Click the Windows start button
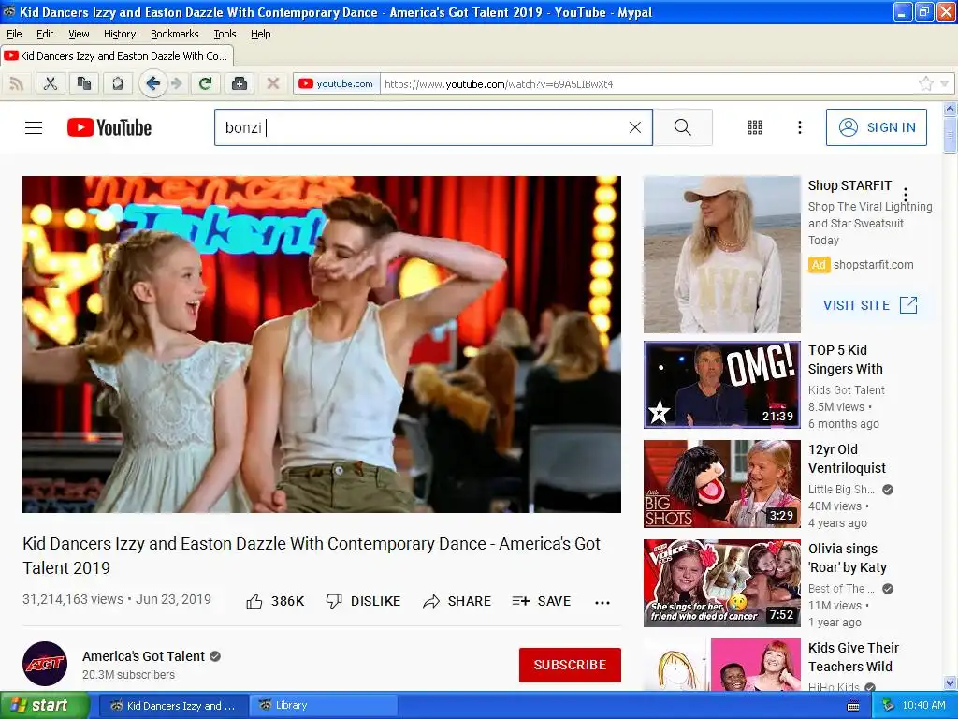The width and height of the screenshot is (958, 719). coord(44,706)
